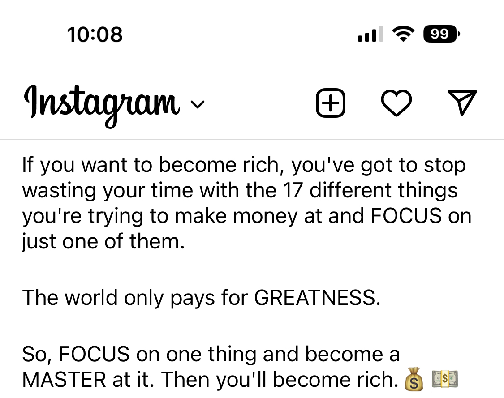Open direct messages paper plane icon

[x=462, y=103]
